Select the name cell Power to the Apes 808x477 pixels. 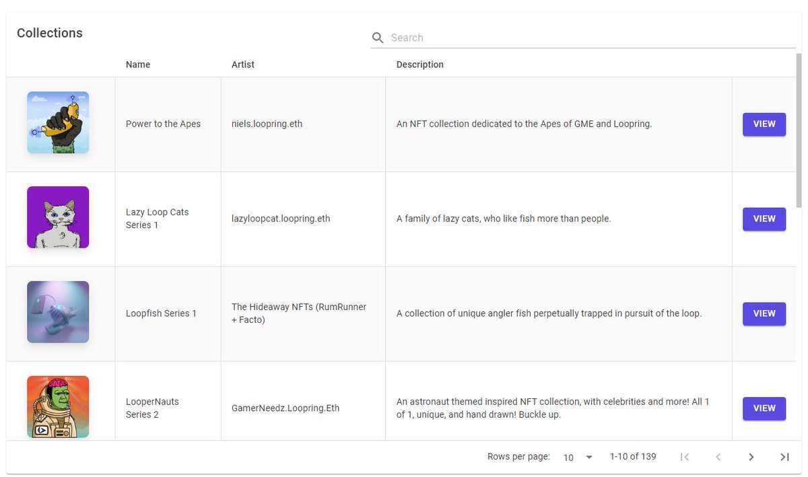point(164,124)
